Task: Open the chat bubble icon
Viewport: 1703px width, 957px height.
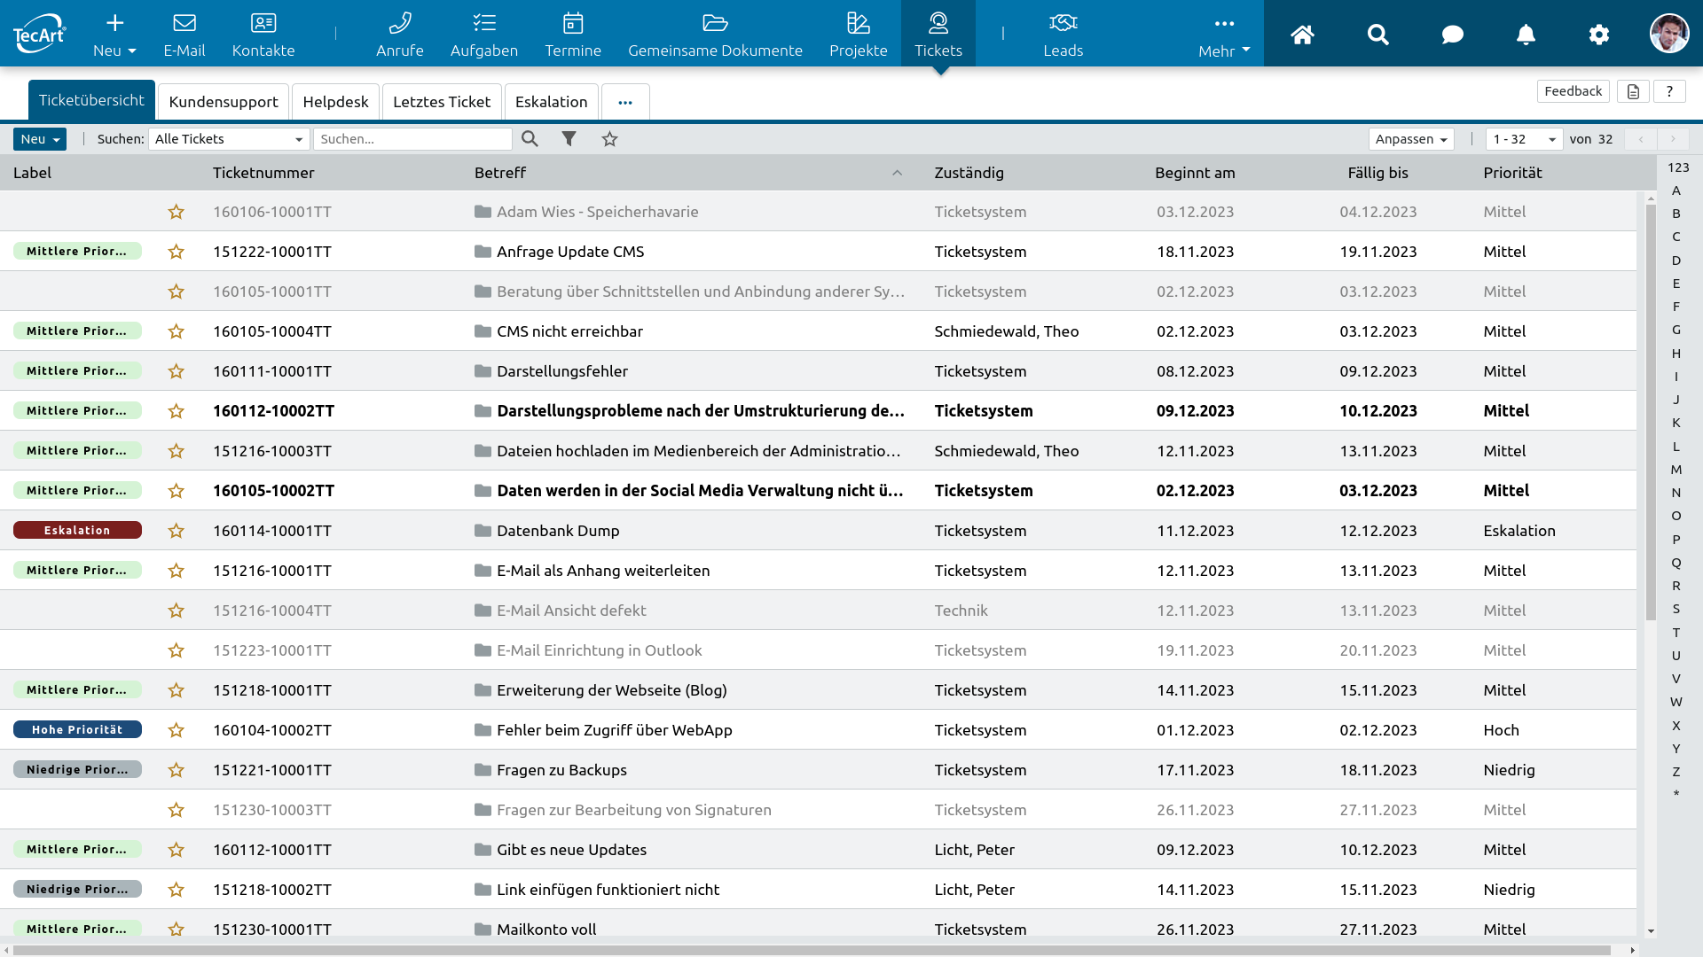Action: pyautogui.click(x=1452, y=35)
